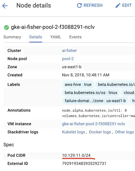
Task: Go back using the left arrow icon
Action: pos(5,6)
